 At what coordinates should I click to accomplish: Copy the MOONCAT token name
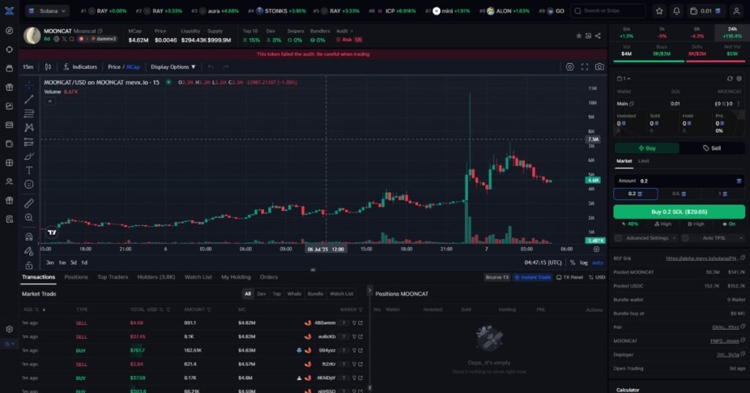[100, 31]
